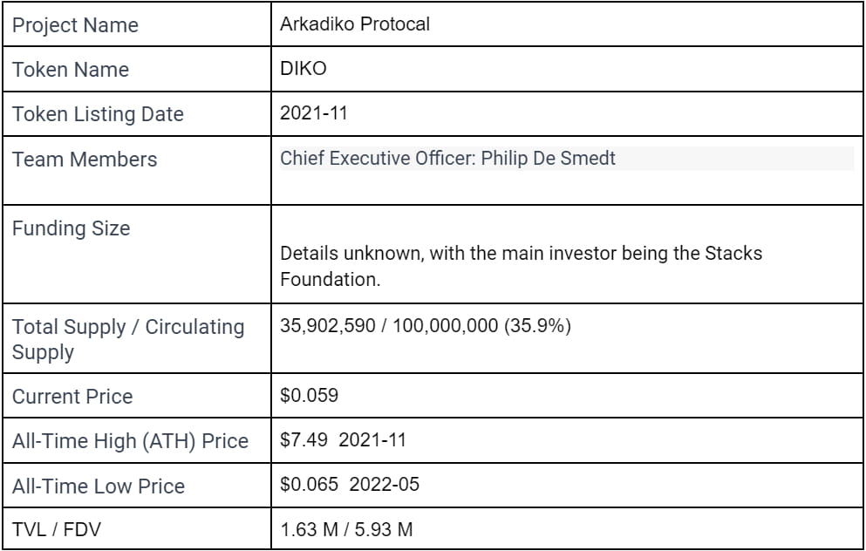The image size is (866, 551).
Task: Click the "All-Time High (ATH) Price" label
Action: [x=130, y=441]
